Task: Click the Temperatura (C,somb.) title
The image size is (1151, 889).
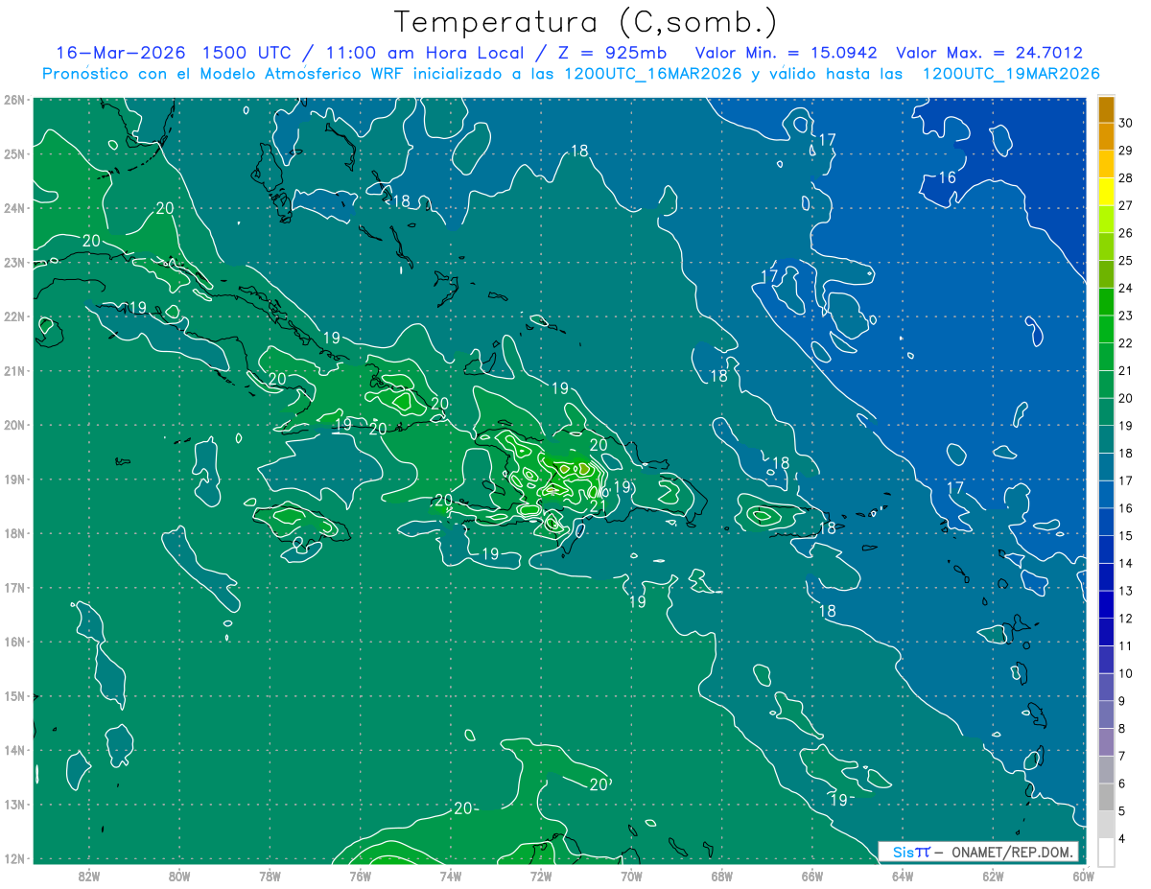Action: tap(586, 22)
